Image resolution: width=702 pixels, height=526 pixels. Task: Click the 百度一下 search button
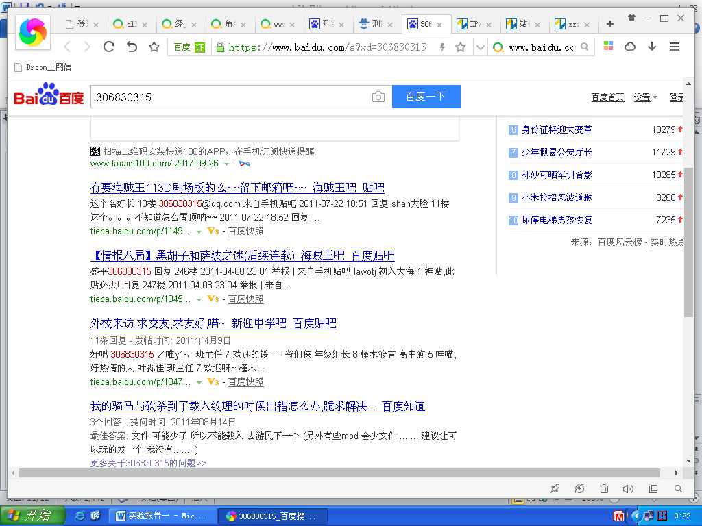point(426,97)
